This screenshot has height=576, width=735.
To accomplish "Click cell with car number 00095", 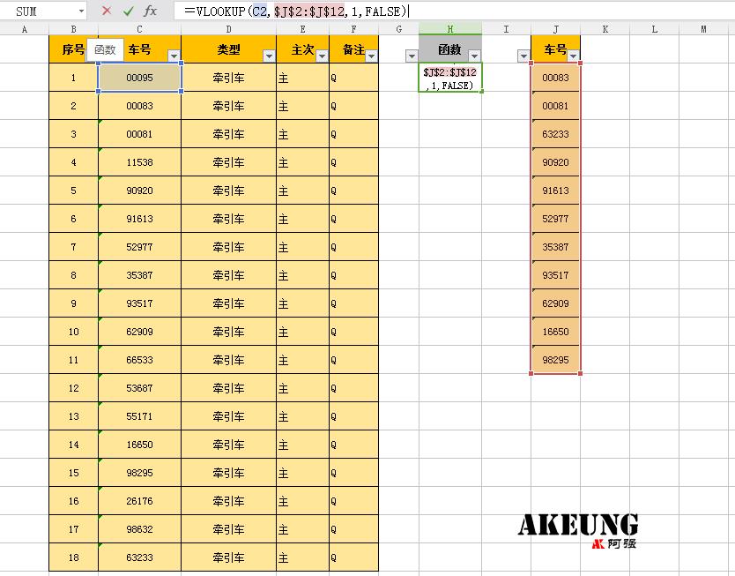I will pyautogui.click(x=139, y=78).
